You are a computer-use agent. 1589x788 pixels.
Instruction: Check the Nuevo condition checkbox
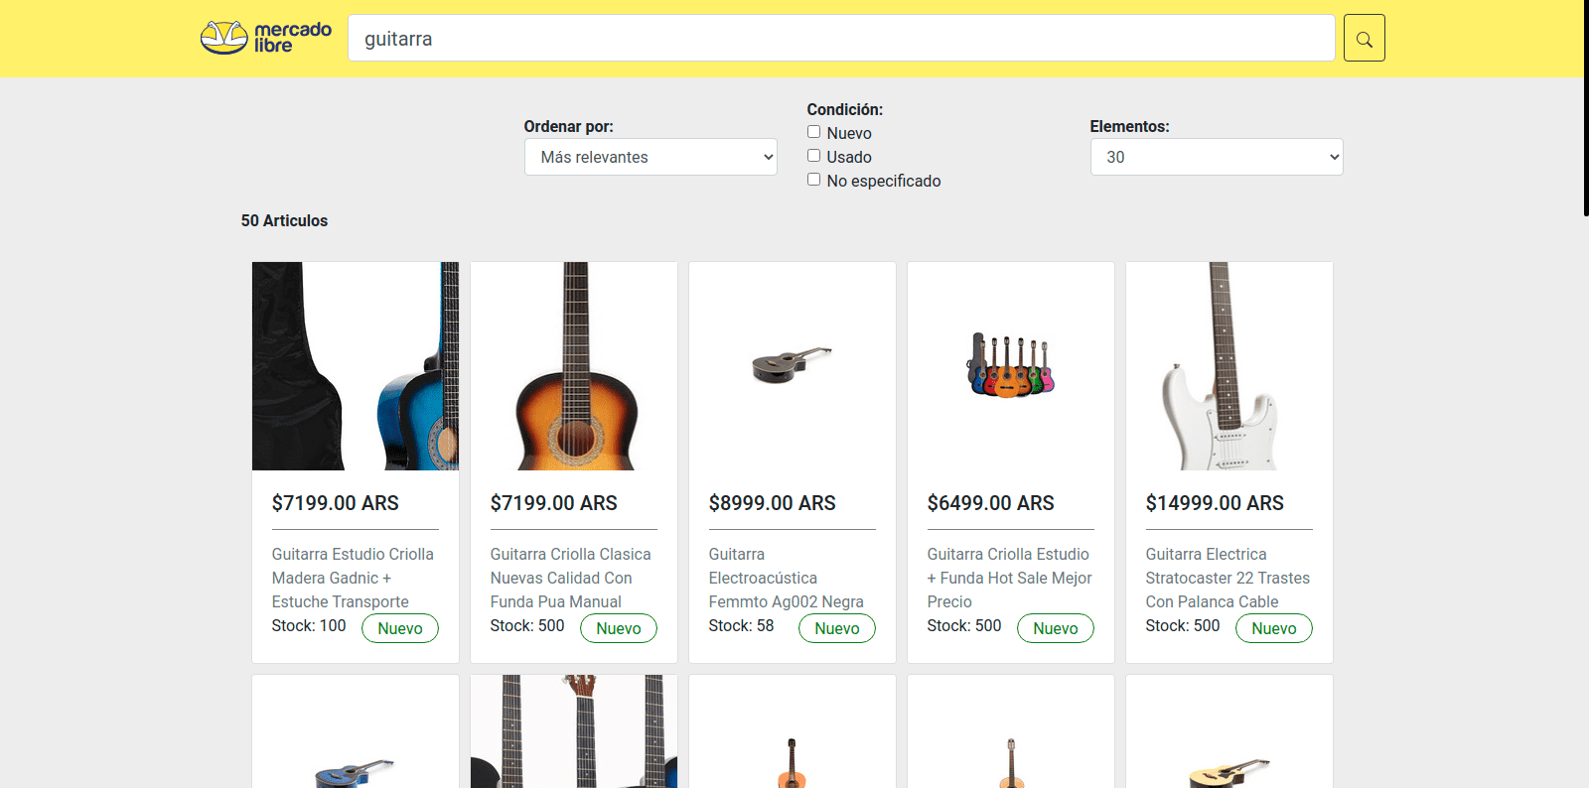(813, 132)
